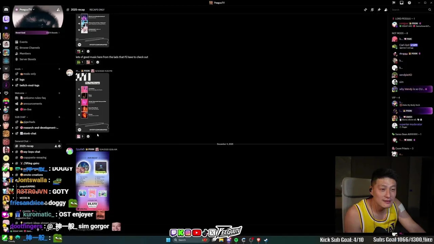Click the reaction showing count 3
The height and width of the screenshot is (244, 434).
80,136
